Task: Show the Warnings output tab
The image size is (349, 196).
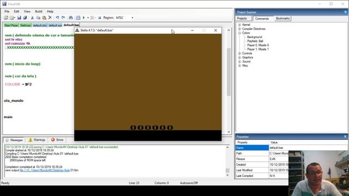Action: pyautogui.click(x=37, y=140)
